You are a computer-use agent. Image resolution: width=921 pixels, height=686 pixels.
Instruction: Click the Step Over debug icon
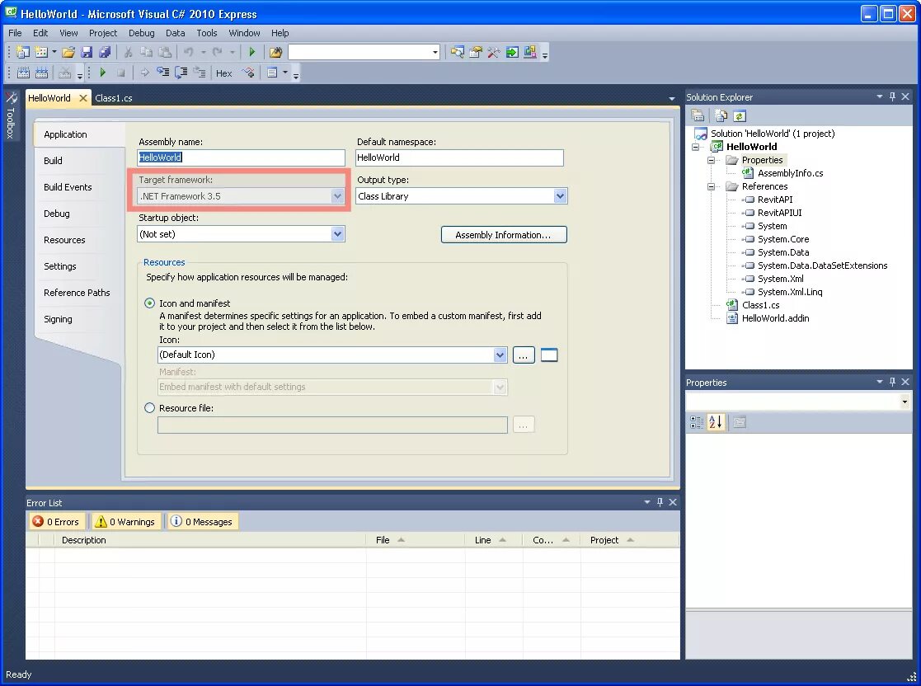pos(181,73)
